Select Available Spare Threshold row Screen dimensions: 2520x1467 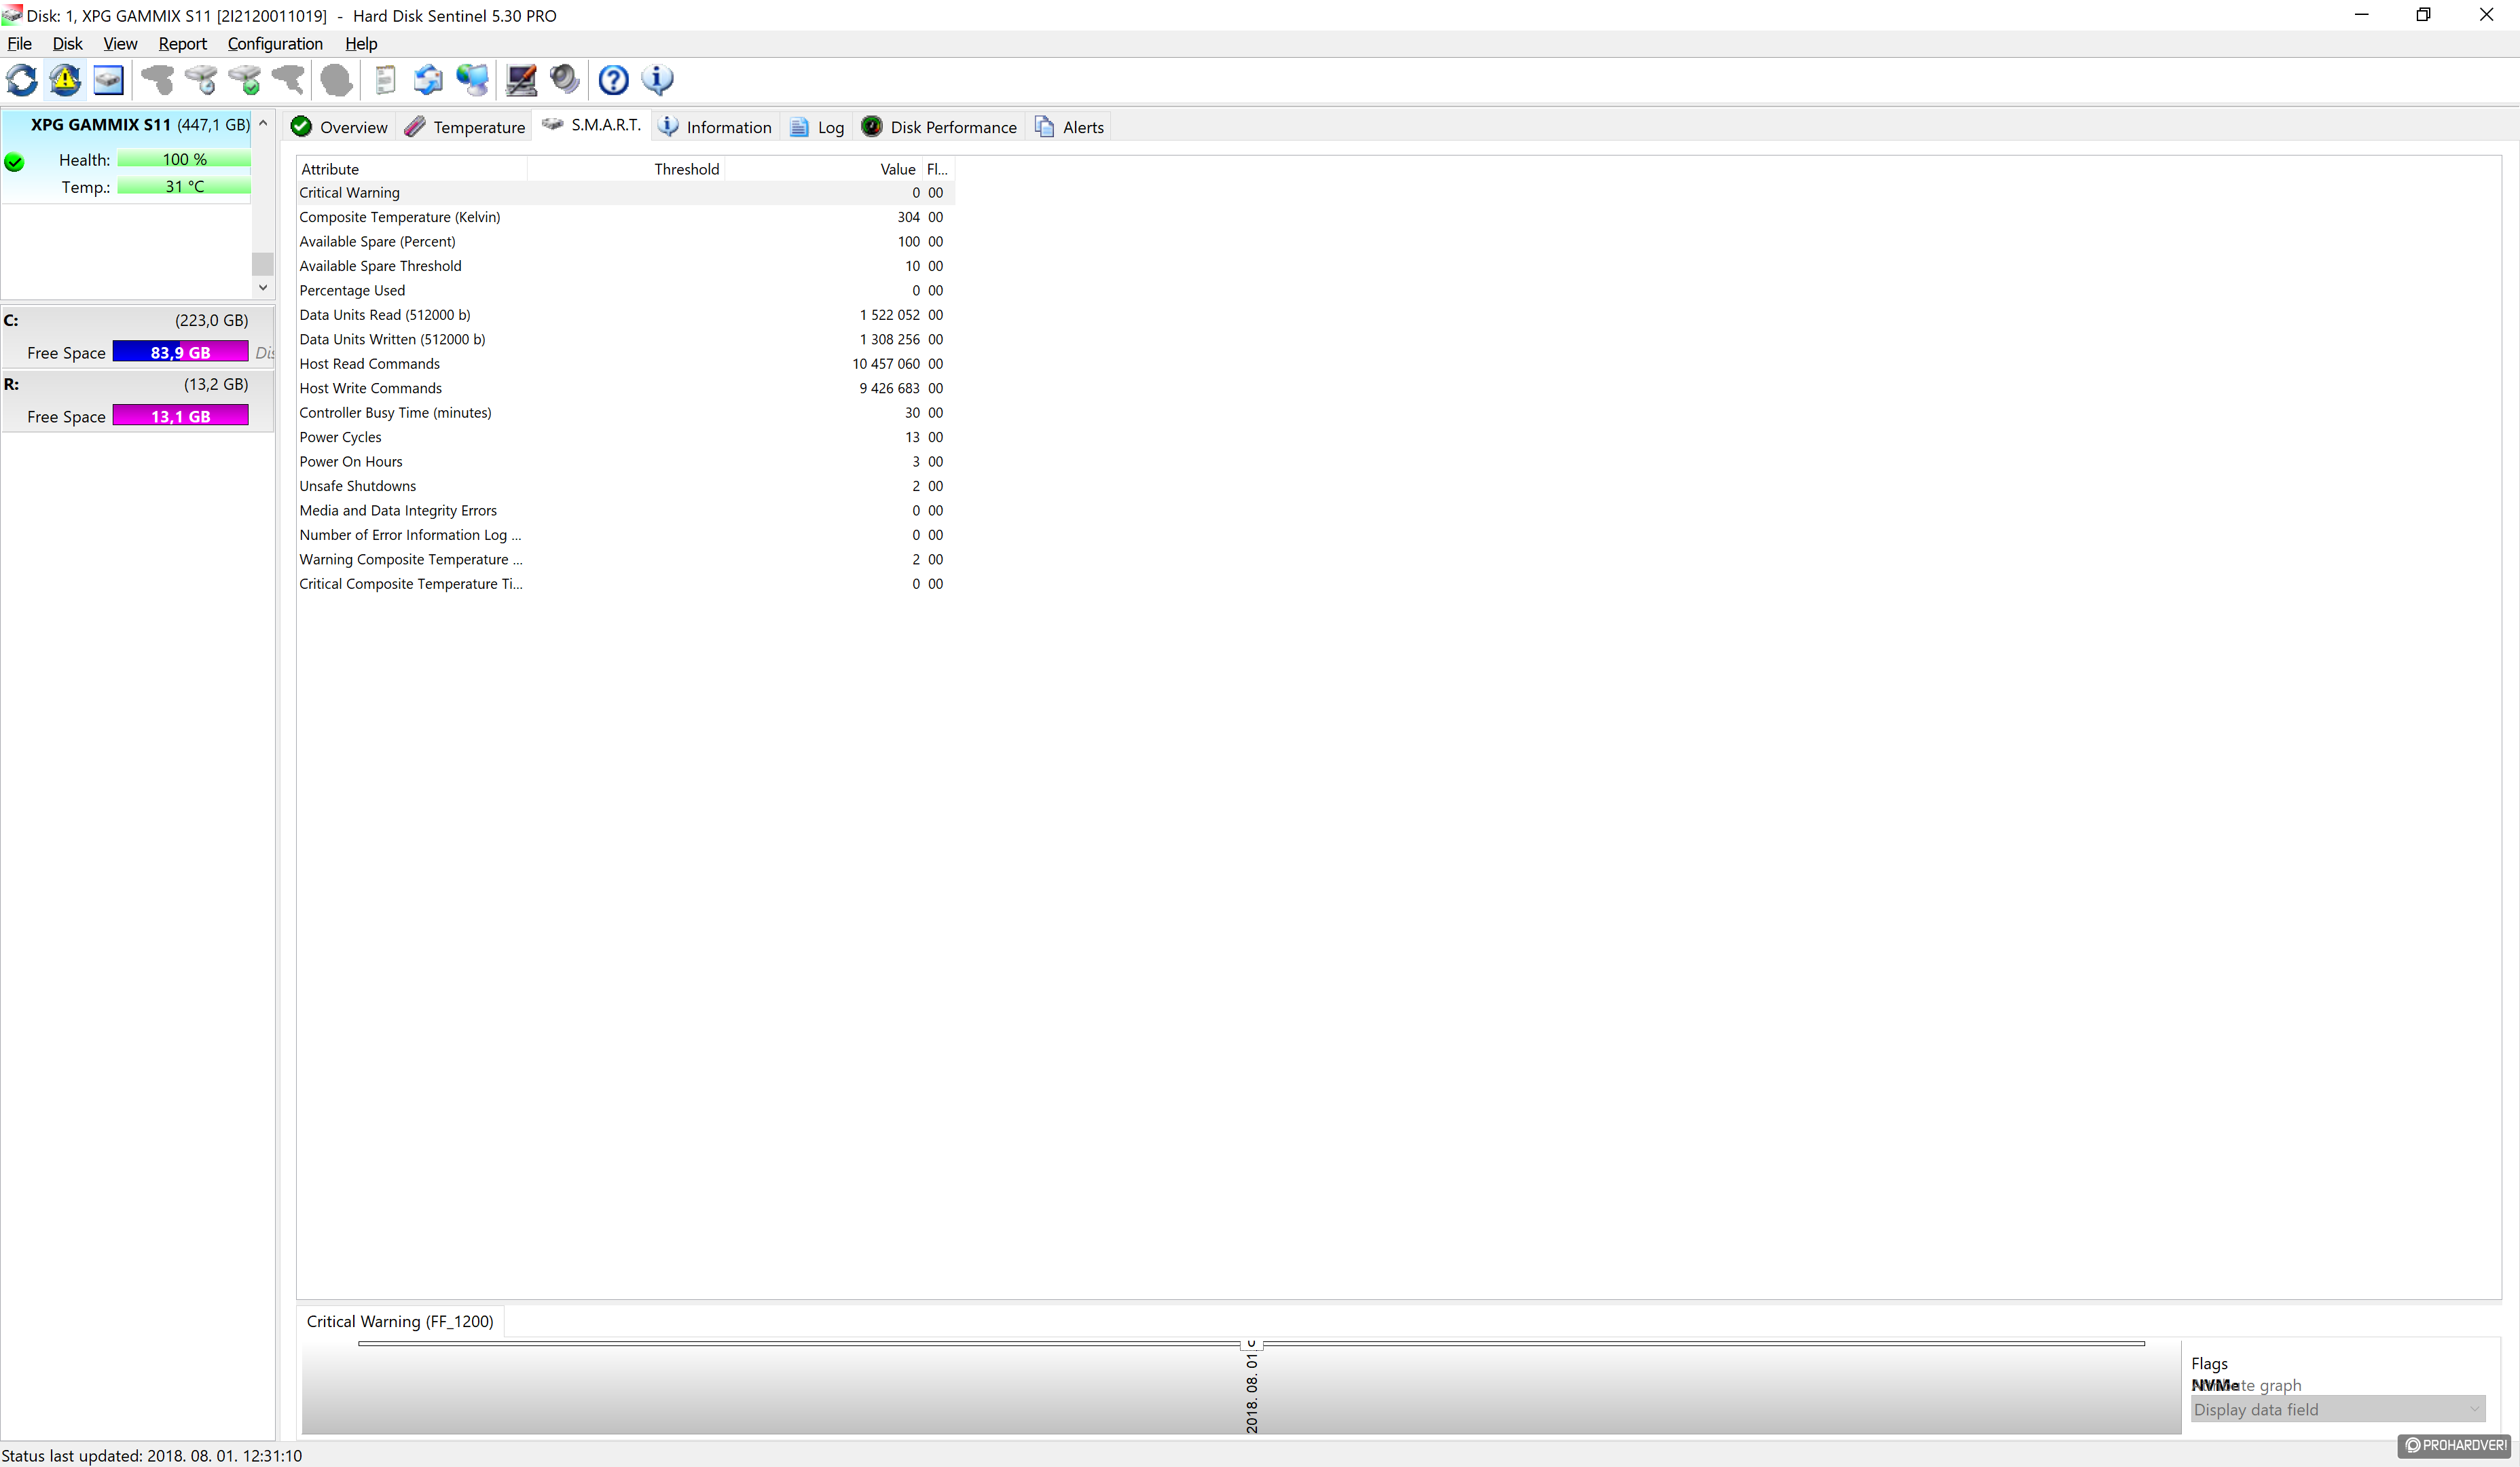pos(625,266)
